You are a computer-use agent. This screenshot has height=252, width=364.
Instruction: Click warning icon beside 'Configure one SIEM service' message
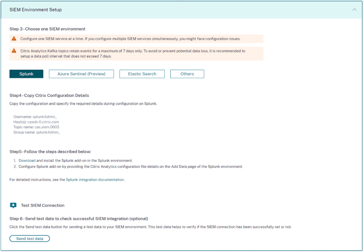point(14,39)
